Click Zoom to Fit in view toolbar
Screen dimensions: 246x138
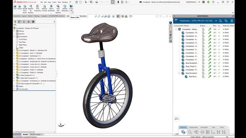[96, 16]
